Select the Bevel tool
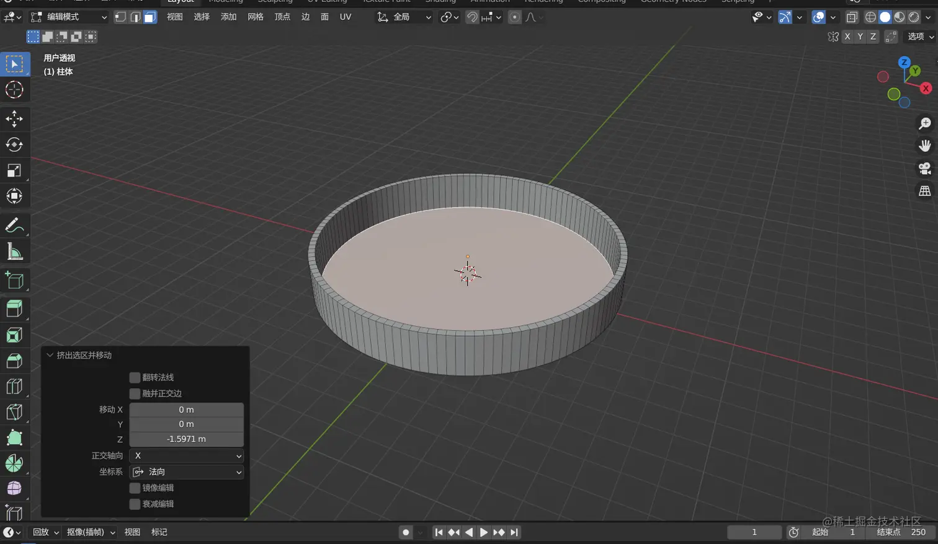The width and height of the screenshot is (938, 544). (14, 361)
